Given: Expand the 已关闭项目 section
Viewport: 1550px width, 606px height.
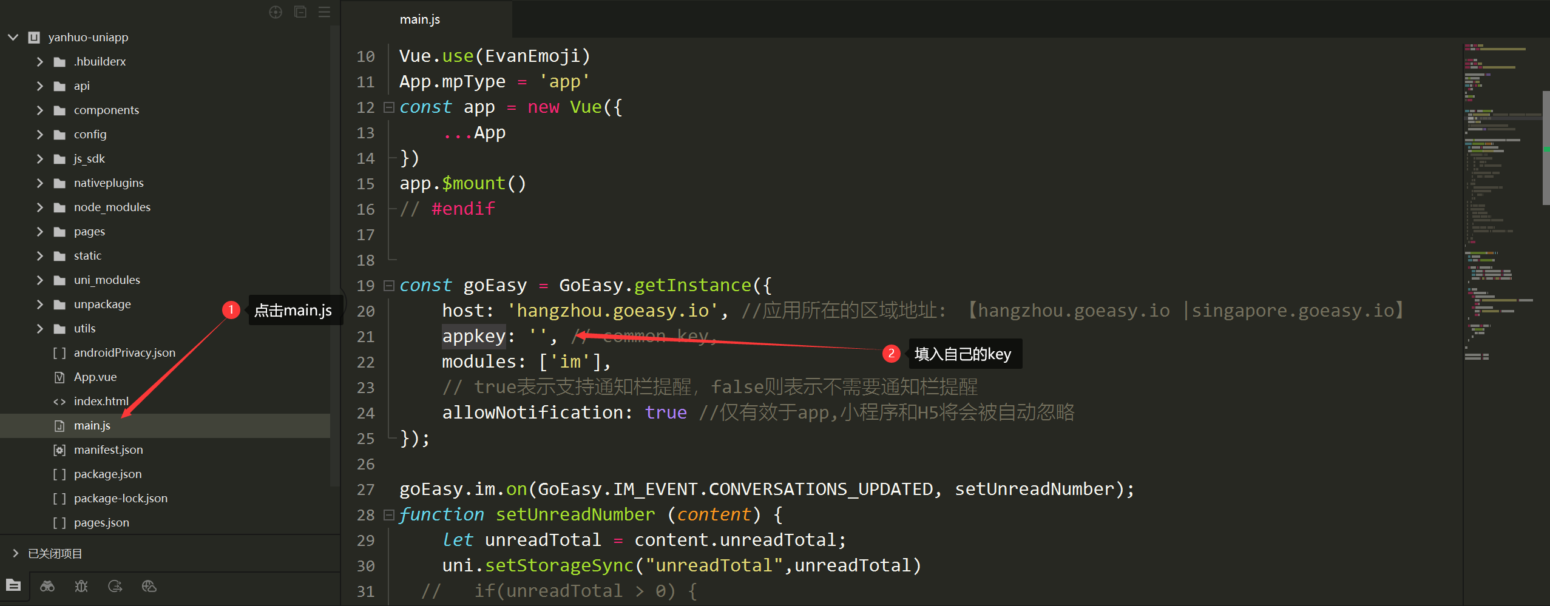Looking at the screenshot, I should pos(16,553).
